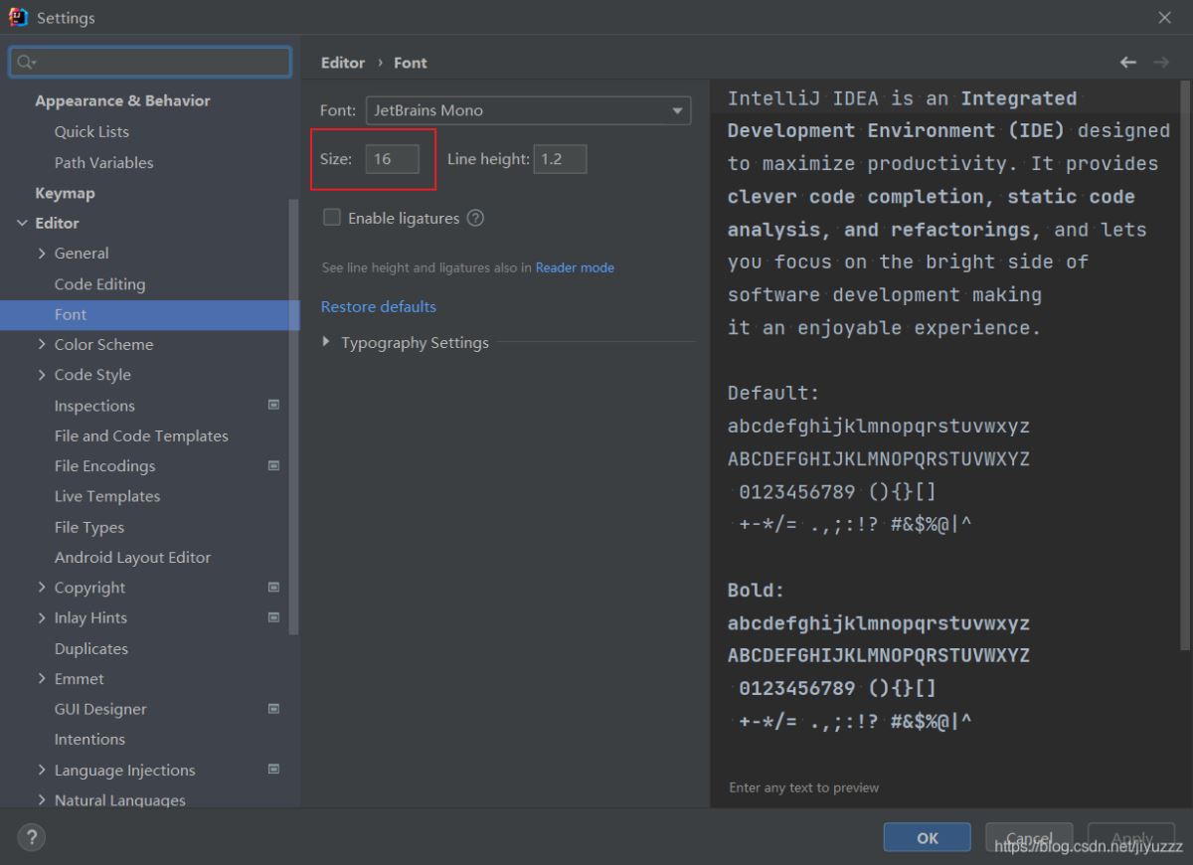
Task: Click the Restore defaults link
Action: coord(378,306)
